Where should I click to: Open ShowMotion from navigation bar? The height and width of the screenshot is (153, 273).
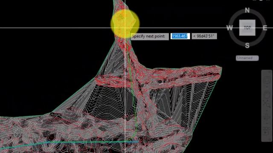[x=266, y=131]
